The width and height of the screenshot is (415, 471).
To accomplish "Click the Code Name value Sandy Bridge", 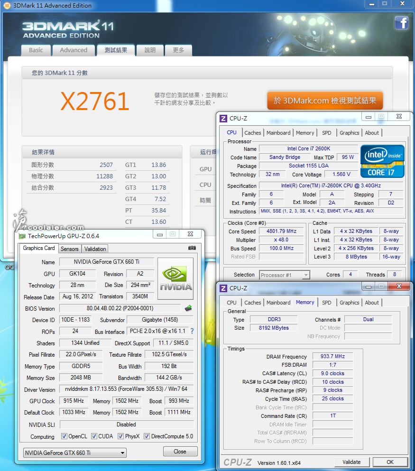I will click(x=285, y=157).
